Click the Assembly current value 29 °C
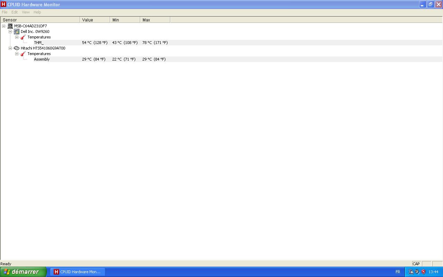The width and height of the screenshot is (443, 277). tap(94, 59)
